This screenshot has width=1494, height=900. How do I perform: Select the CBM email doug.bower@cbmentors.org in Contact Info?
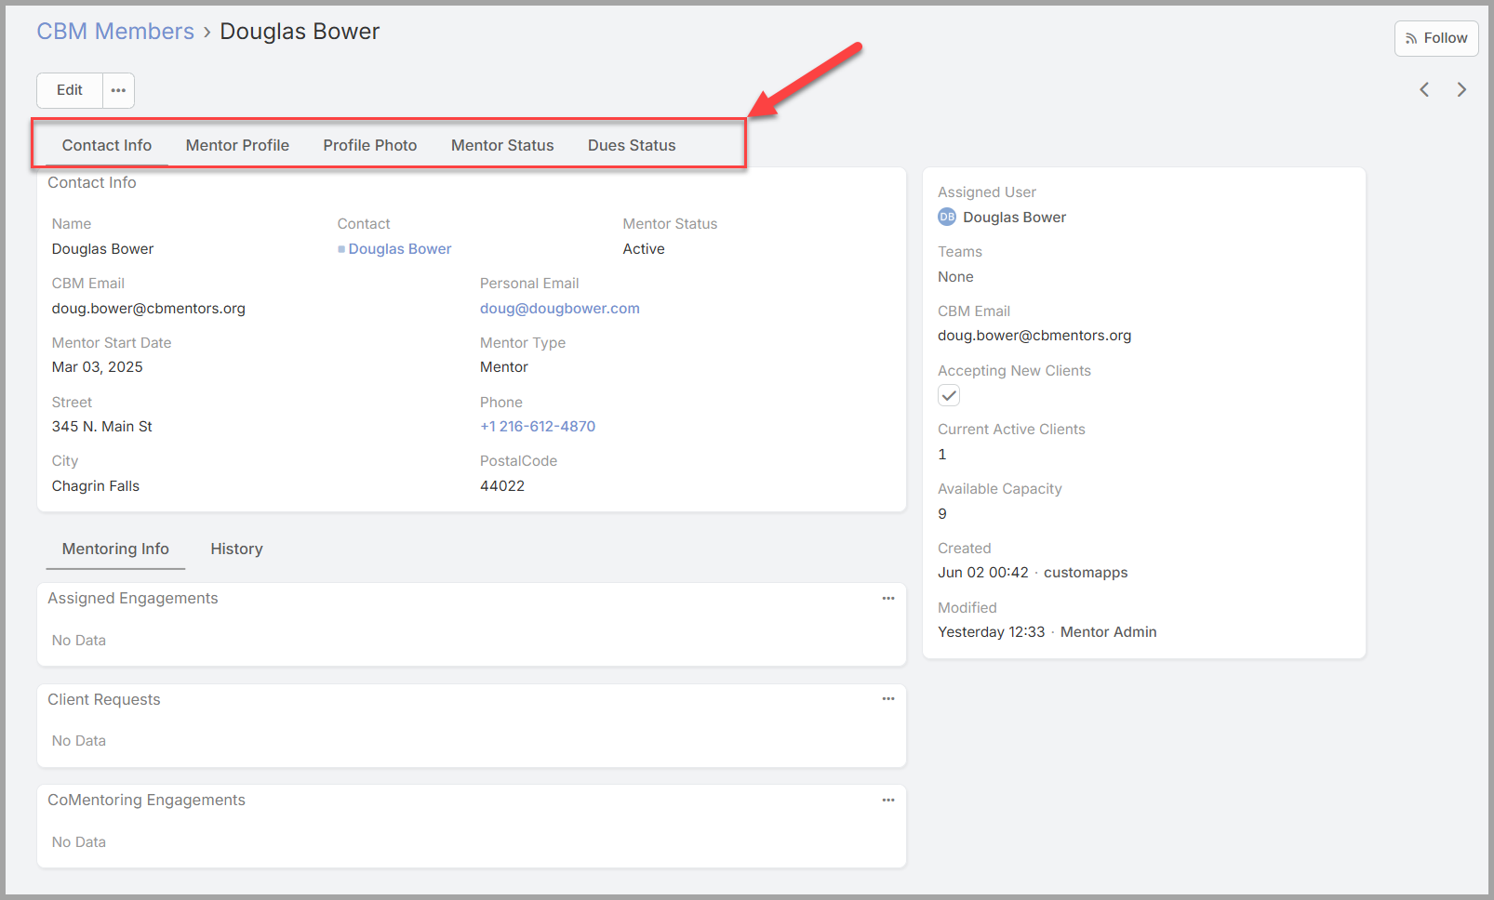click(x=149, y=308)
